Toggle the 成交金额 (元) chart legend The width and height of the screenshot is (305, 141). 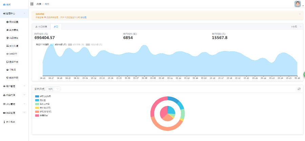point(58,44)
